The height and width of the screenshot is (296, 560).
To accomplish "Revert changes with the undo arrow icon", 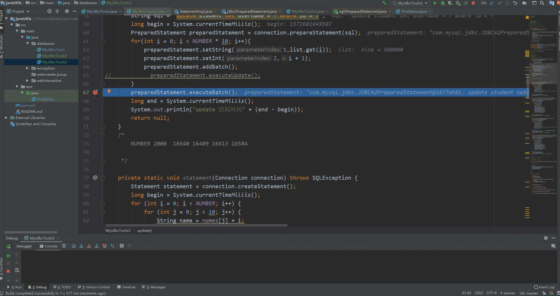I will point(515,3).
